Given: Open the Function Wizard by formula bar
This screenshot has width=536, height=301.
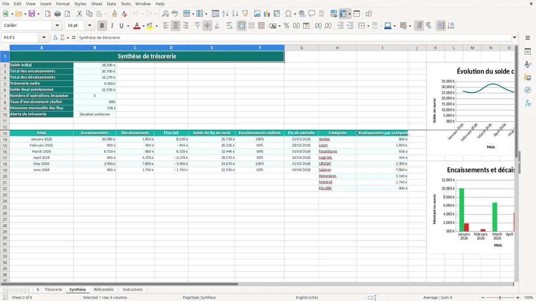Looking at the screenshot, I should (56, 37).
